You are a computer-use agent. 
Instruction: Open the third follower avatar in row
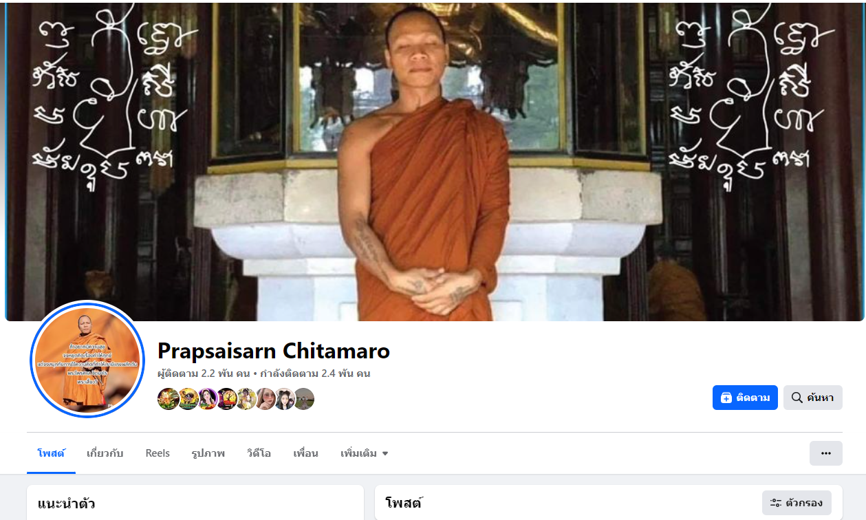[208, 399]
